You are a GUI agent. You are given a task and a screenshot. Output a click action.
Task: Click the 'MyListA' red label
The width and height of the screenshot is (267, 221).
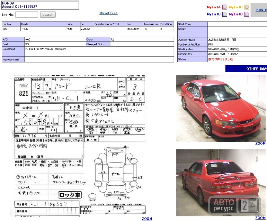pyautogui.click(x=214, y=7)
